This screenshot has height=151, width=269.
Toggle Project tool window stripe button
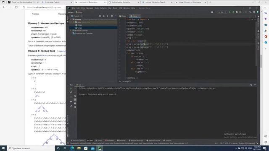click(68, 19)
